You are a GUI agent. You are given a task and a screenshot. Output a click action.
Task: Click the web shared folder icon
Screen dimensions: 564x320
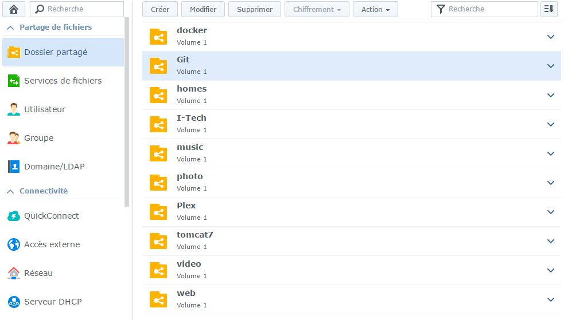click(x=158, y=299)
